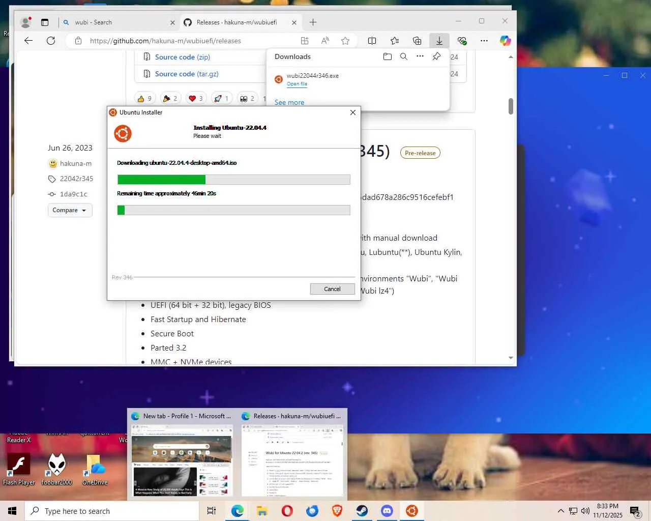Search downloads in Downloads panel
The height and width of the screenshot is (521, 651).
(404, 56)
